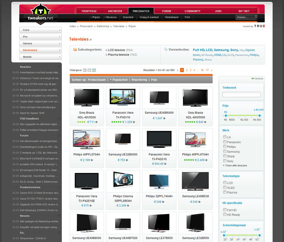The width and height of the screenshot is (284, 242).
Task: Open the Reacties section arrow icon
Action: [59, 67]
